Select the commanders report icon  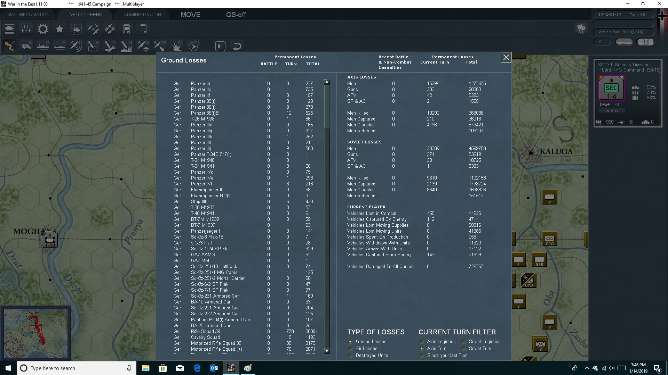(26, 29)
